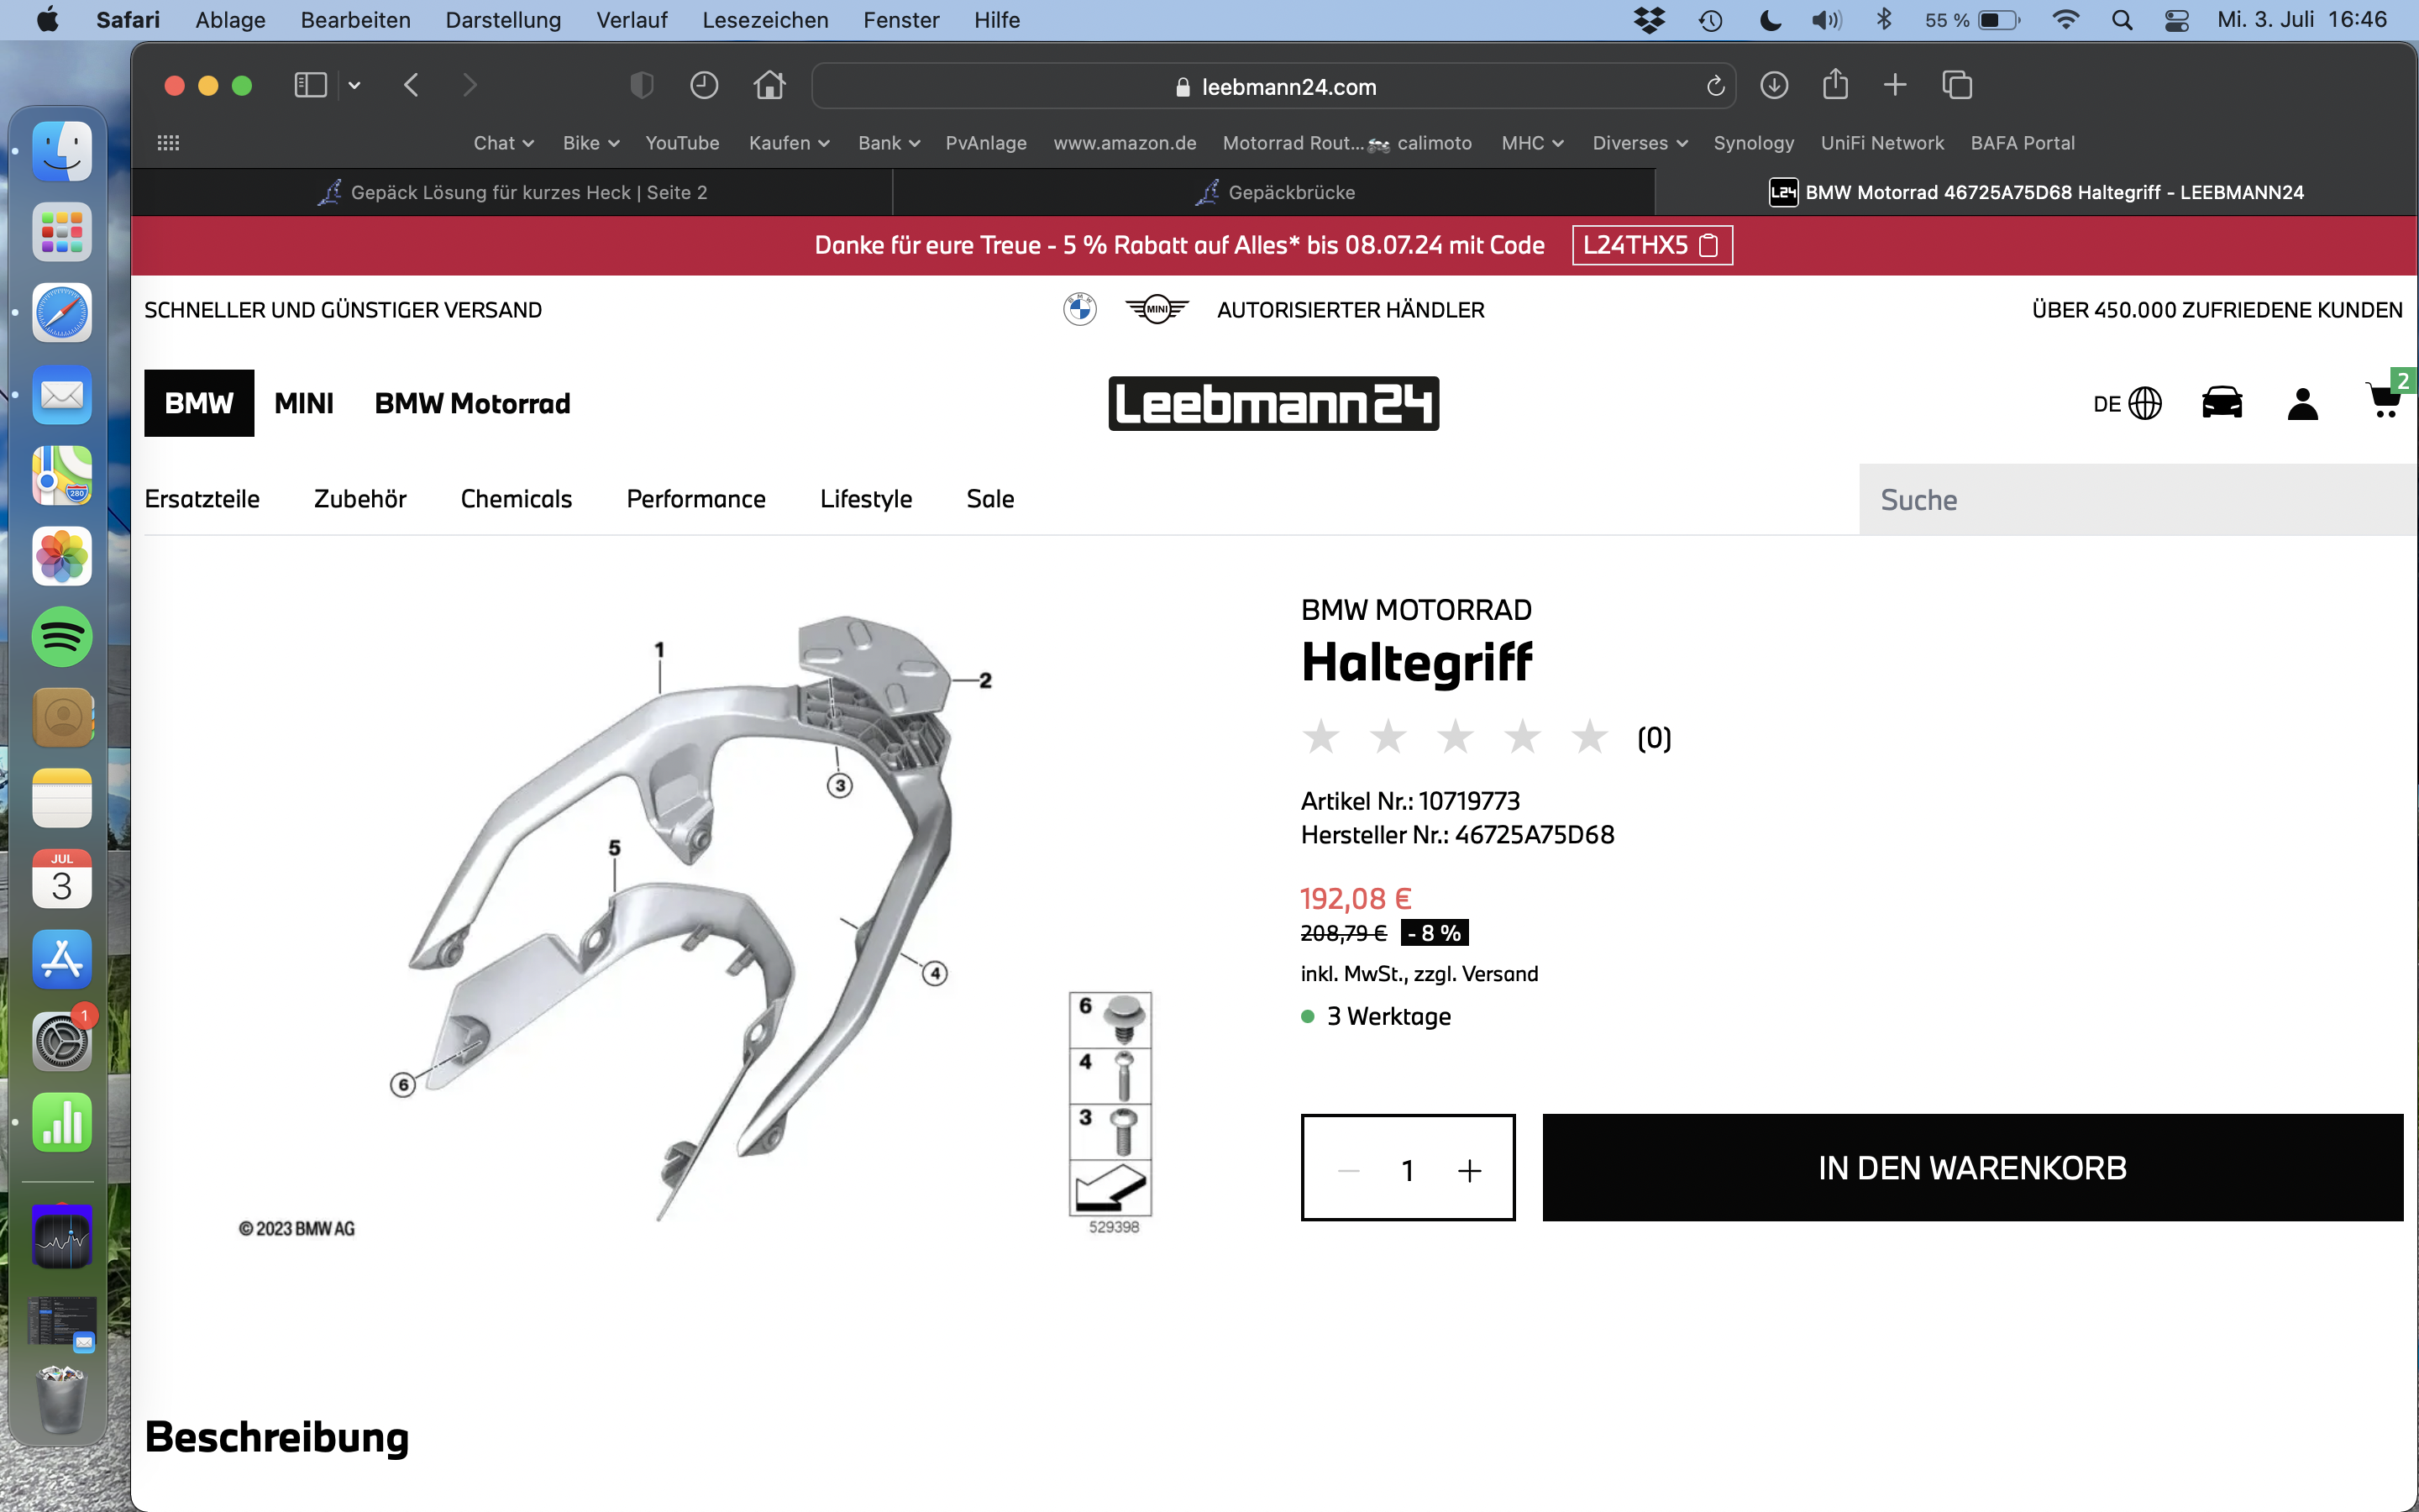Open the Darstellung menu
This screenshot has height=1512, width=2419.
tap(503, 20)
